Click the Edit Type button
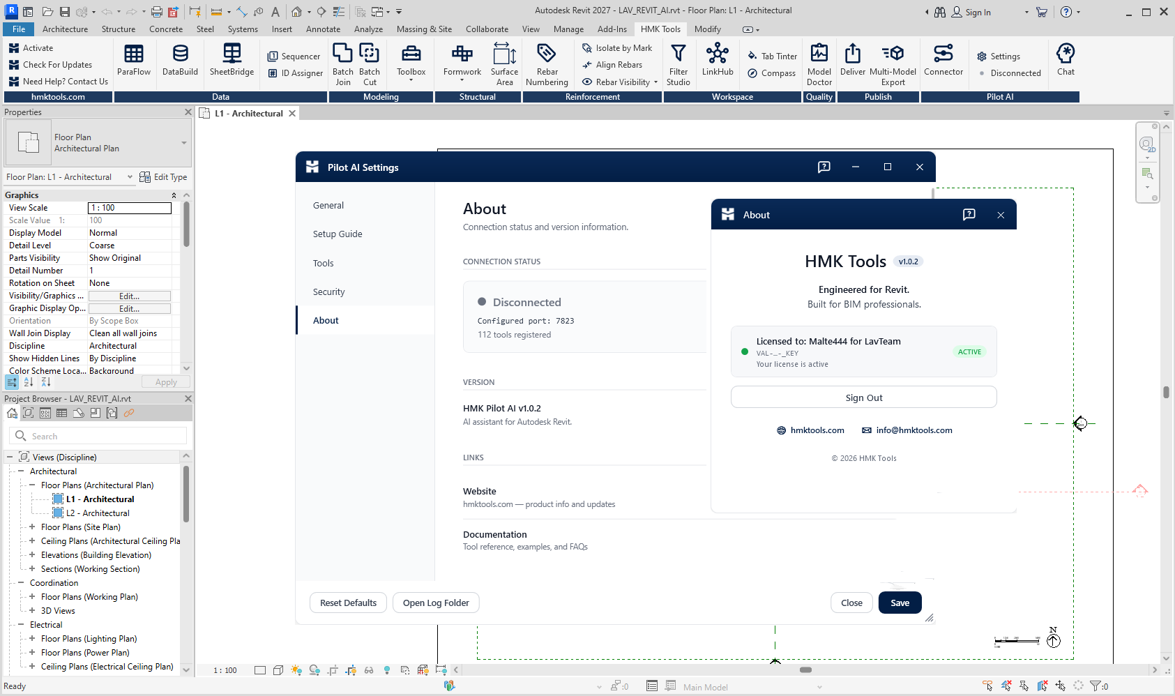The width and height of the screenshot is (1175, 696). 163,177
